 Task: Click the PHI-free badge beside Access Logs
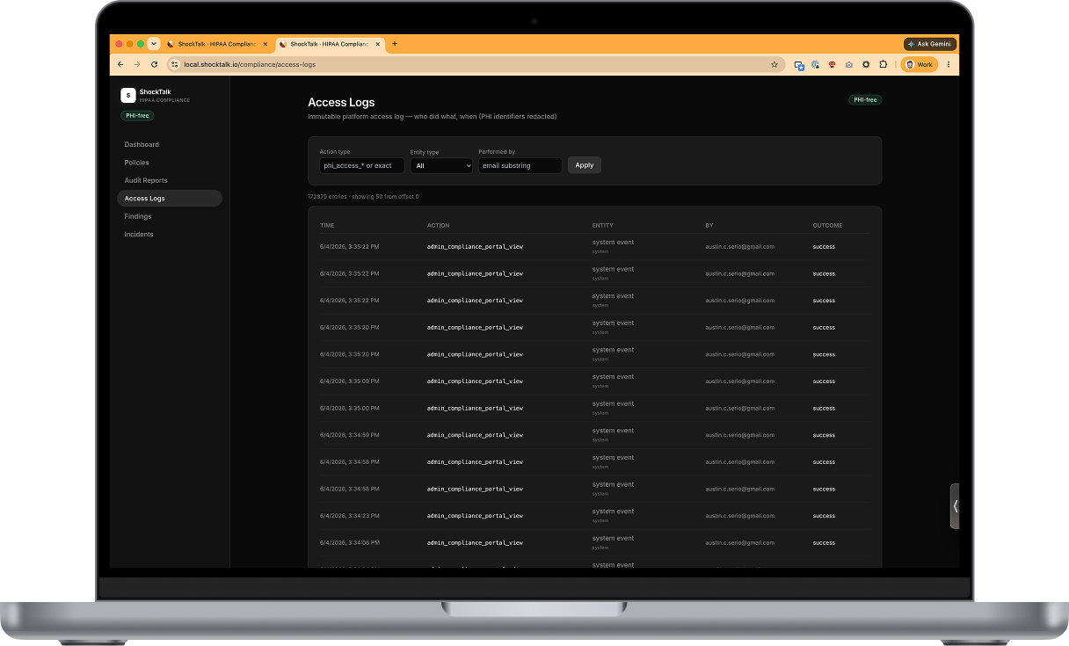coord(865,100)
